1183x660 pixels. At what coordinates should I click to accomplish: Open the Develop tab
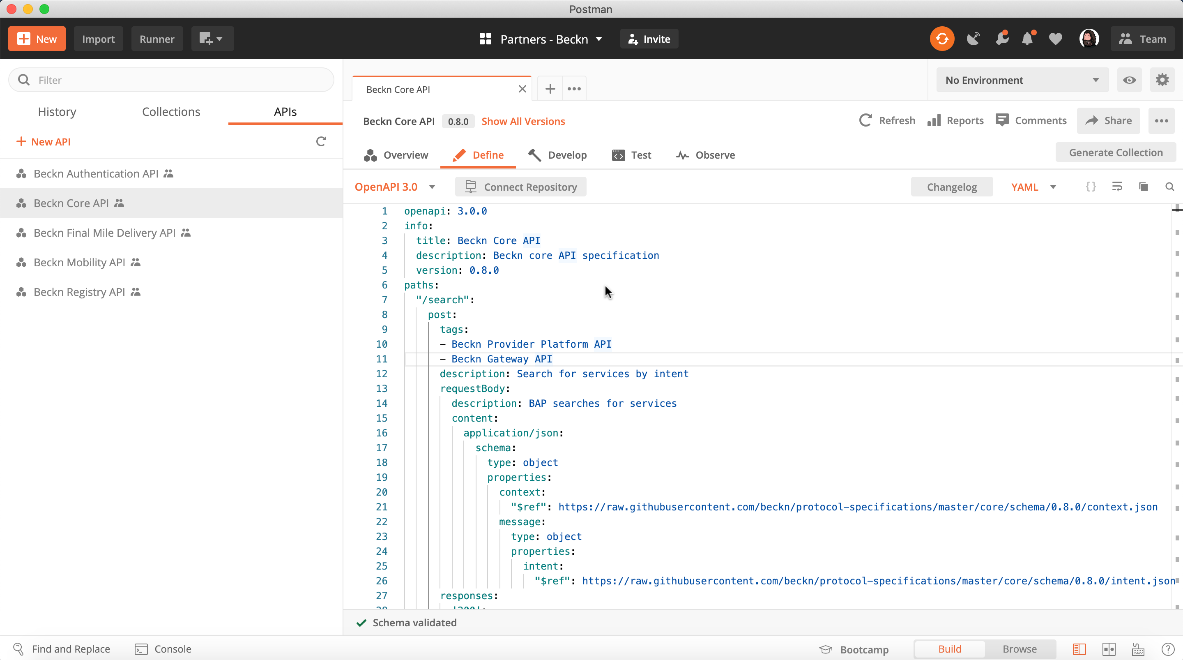click(557, 155)
